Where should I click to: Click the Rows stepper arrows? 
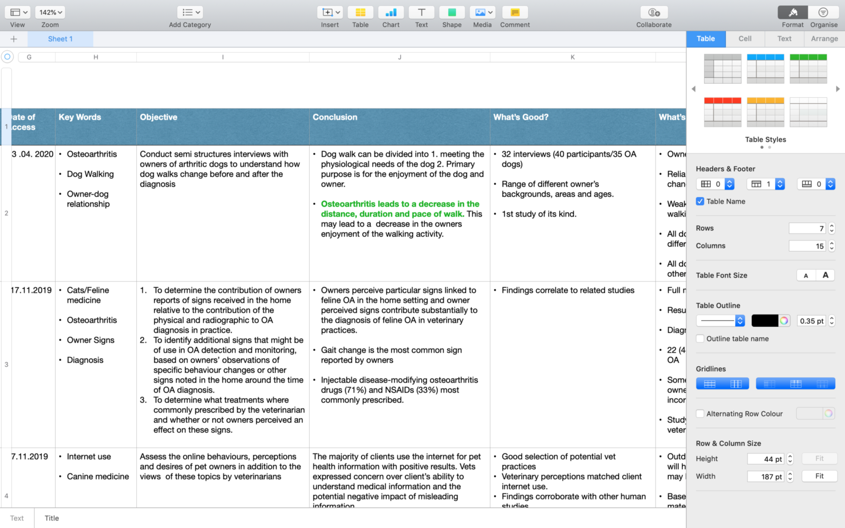click(832, 228)
